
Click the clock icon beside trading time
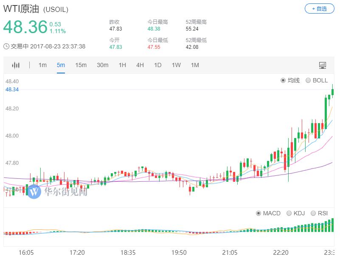6,46
